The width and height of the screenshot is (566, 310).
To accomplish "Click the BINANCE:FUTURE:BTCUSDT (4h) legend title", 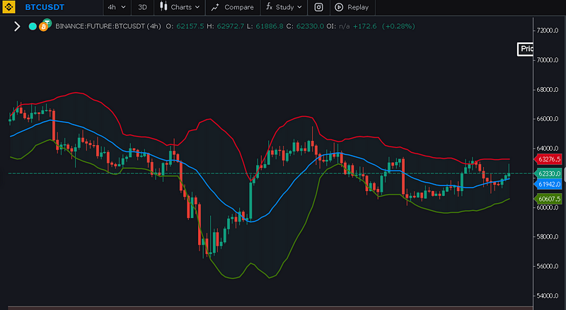I will coord(108,26).
